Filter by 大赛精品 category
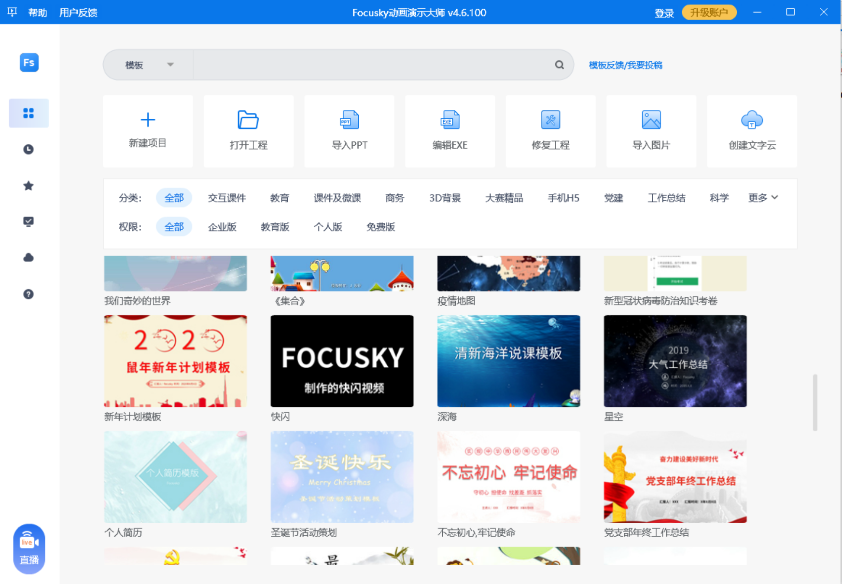This screenshot has width=842, height=584. 504,198
